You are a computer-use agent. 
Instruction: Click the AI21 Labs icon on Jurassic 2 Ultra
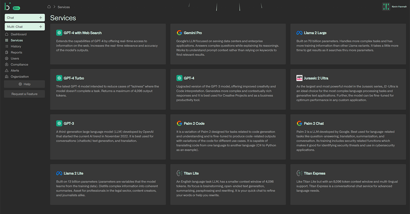[x=299, y=78]
